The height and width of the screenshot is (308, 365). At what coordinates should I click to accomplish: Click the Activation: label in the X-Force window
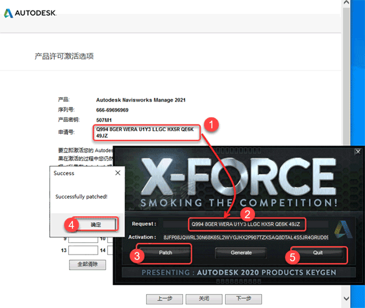point(142,237)
